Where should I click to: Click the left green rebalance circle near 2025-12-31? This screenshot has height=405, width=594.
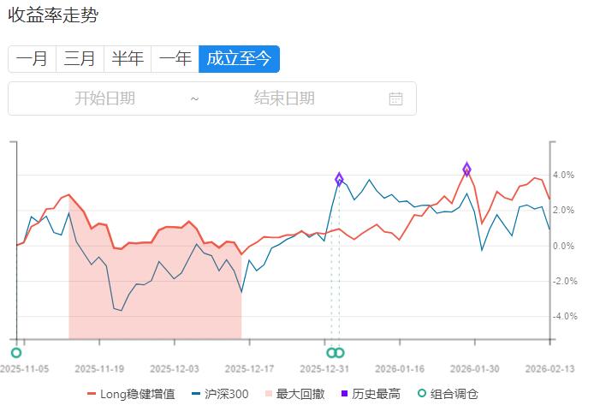point(331,353)
